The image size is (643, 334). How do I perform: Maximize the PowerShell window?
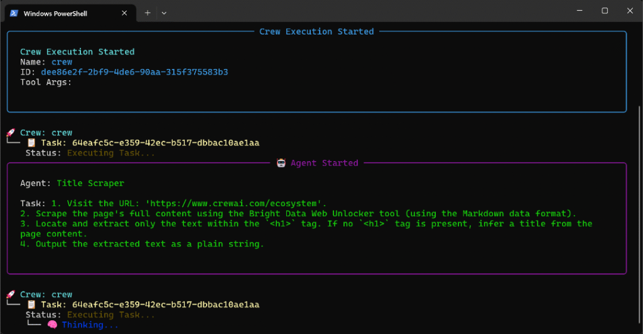click(605, 11)
